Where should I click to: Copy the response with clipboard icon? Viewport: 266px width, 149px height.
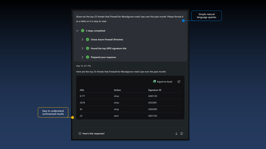(x=182, y=133)
